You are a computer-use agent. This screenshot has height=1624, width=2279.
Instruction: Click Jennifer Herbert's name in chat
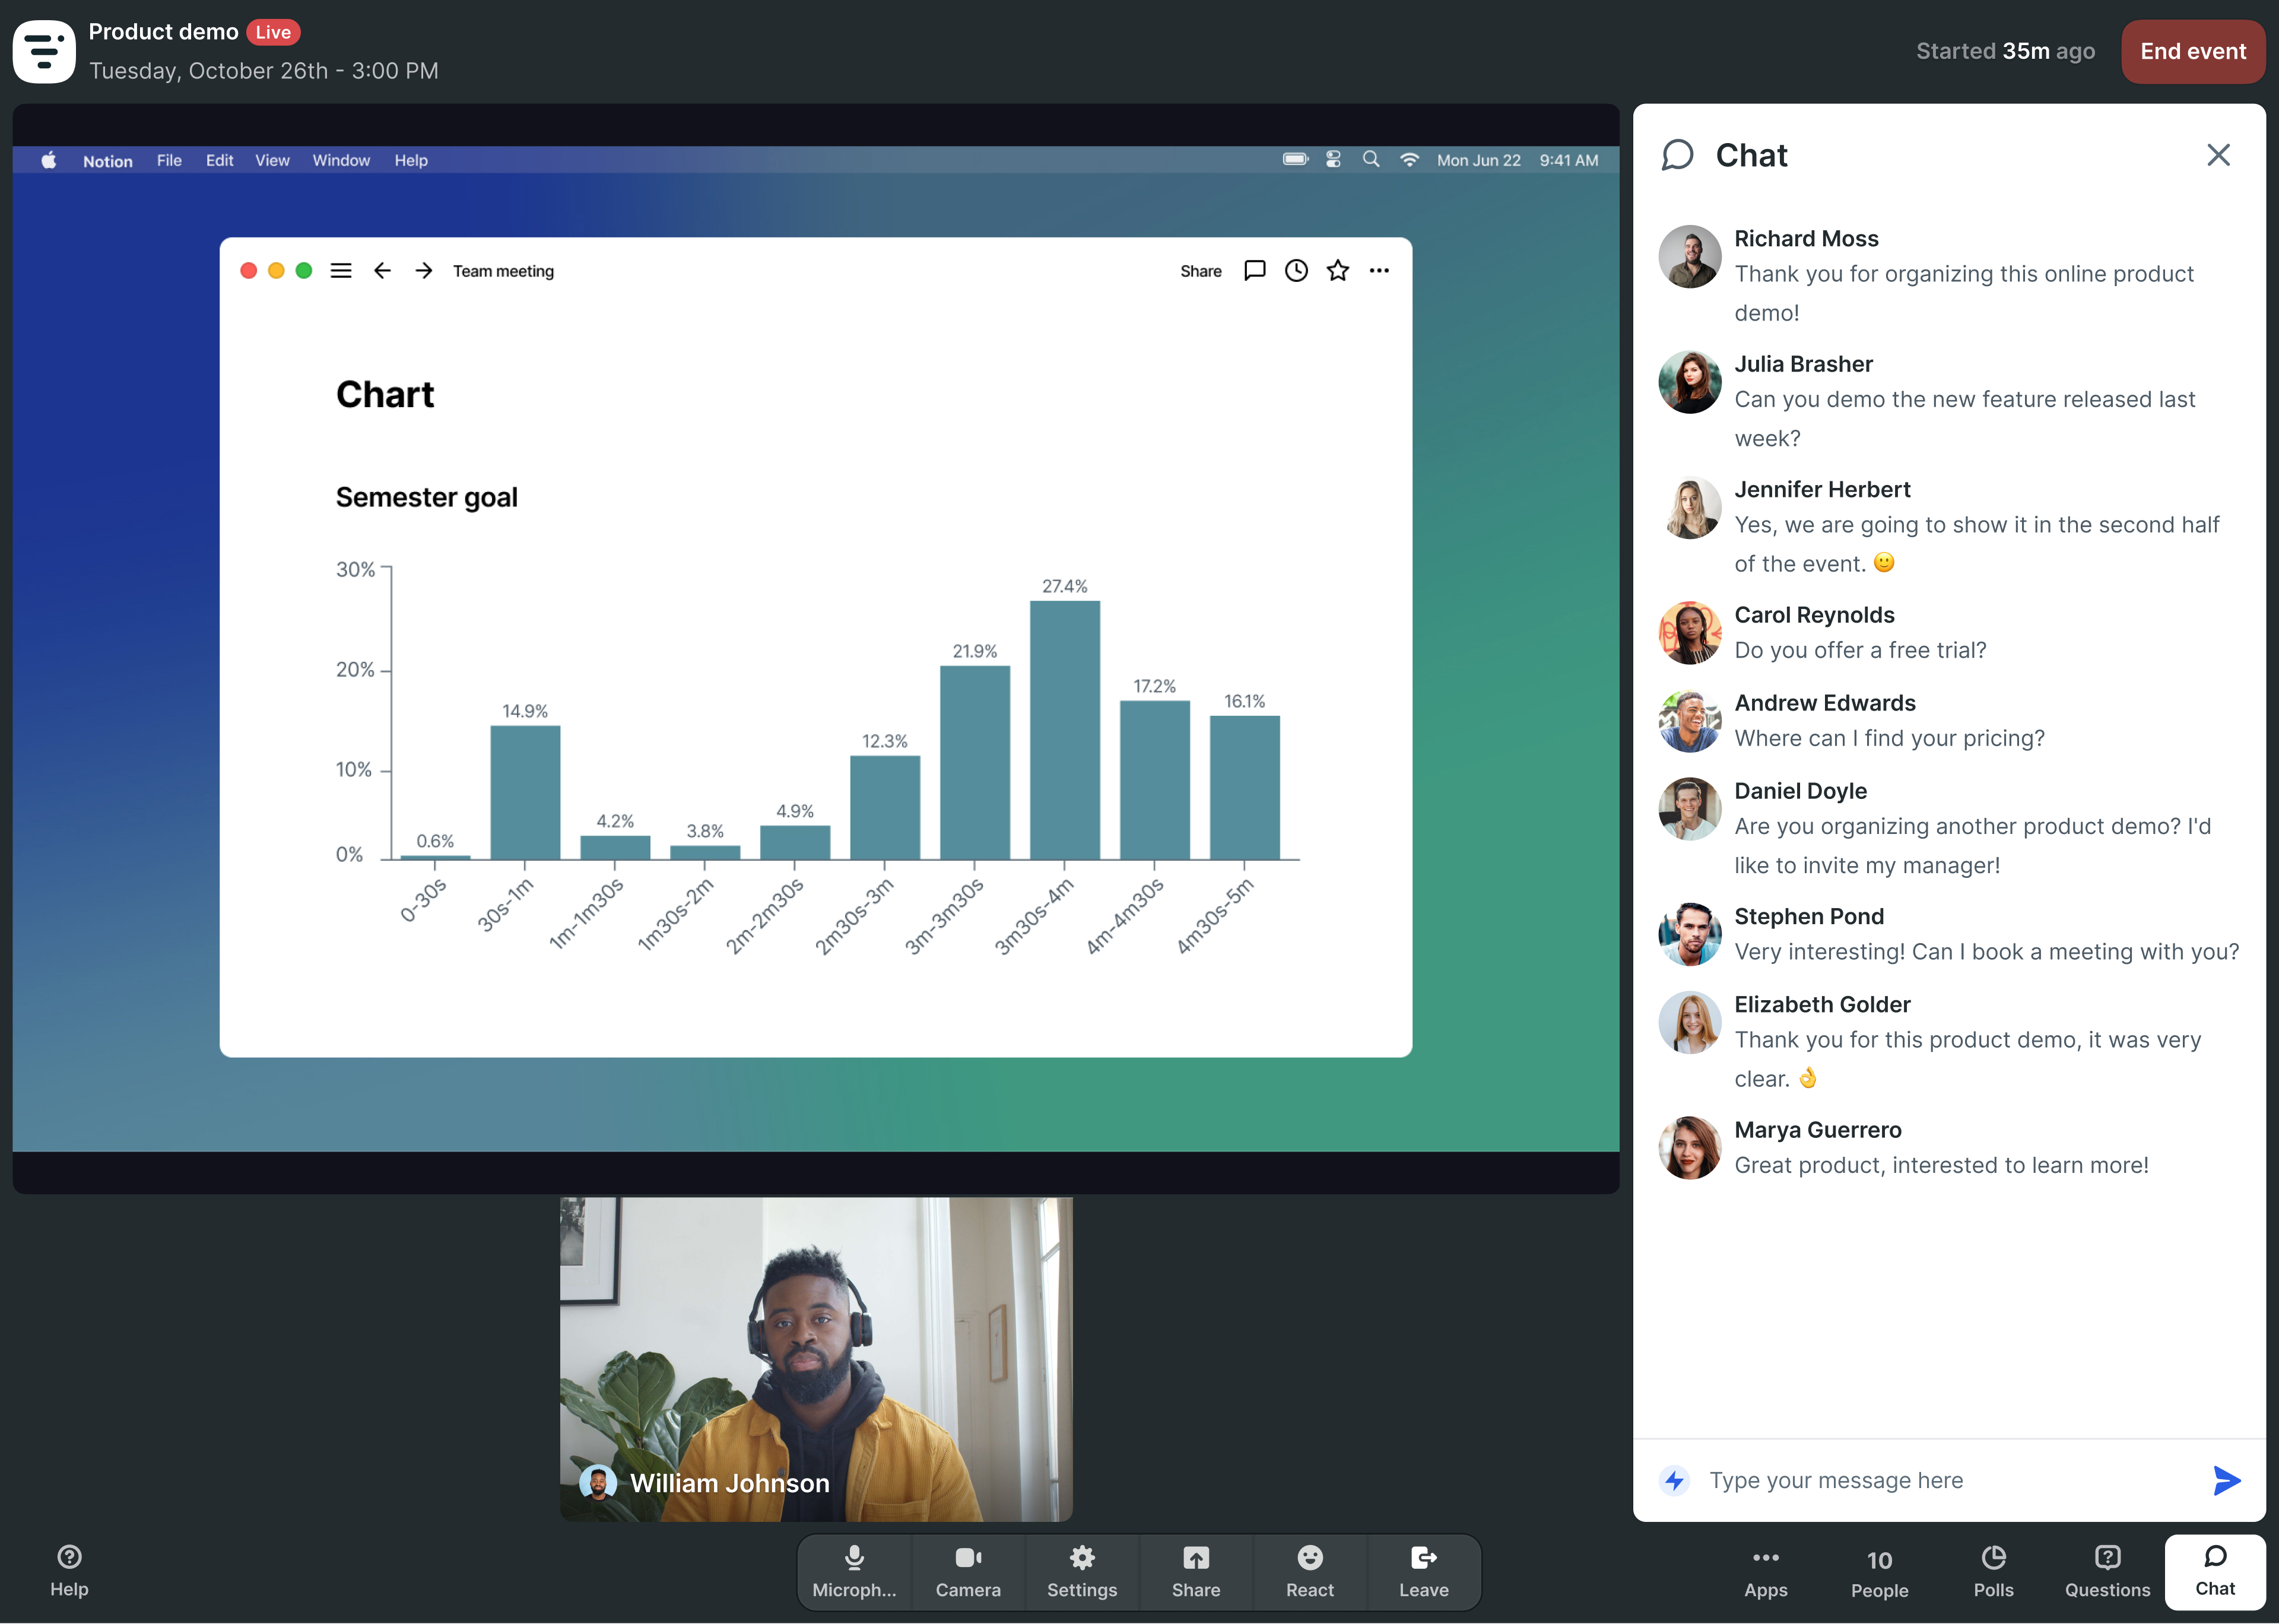pos(1821,489)
